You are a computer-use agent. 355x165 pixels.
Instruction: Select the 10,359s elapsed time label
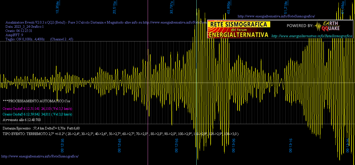click(x=58, y=7)
